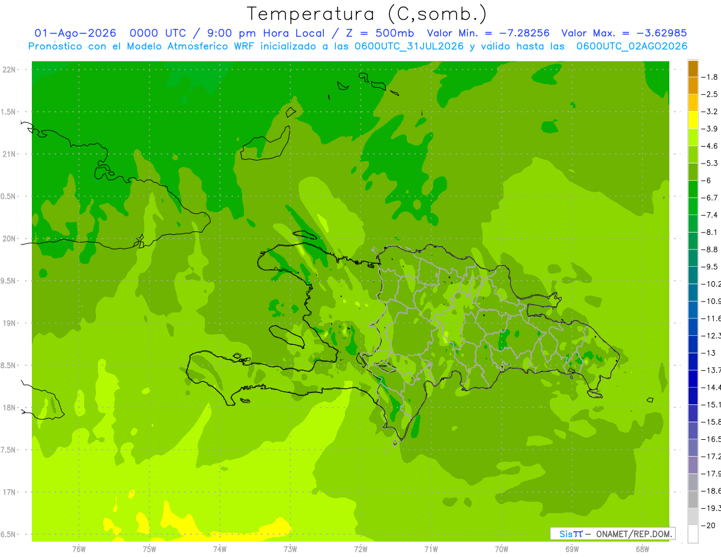
Task: Click the '-8.1' colorbar label
Action: click(x=711, y=232)
